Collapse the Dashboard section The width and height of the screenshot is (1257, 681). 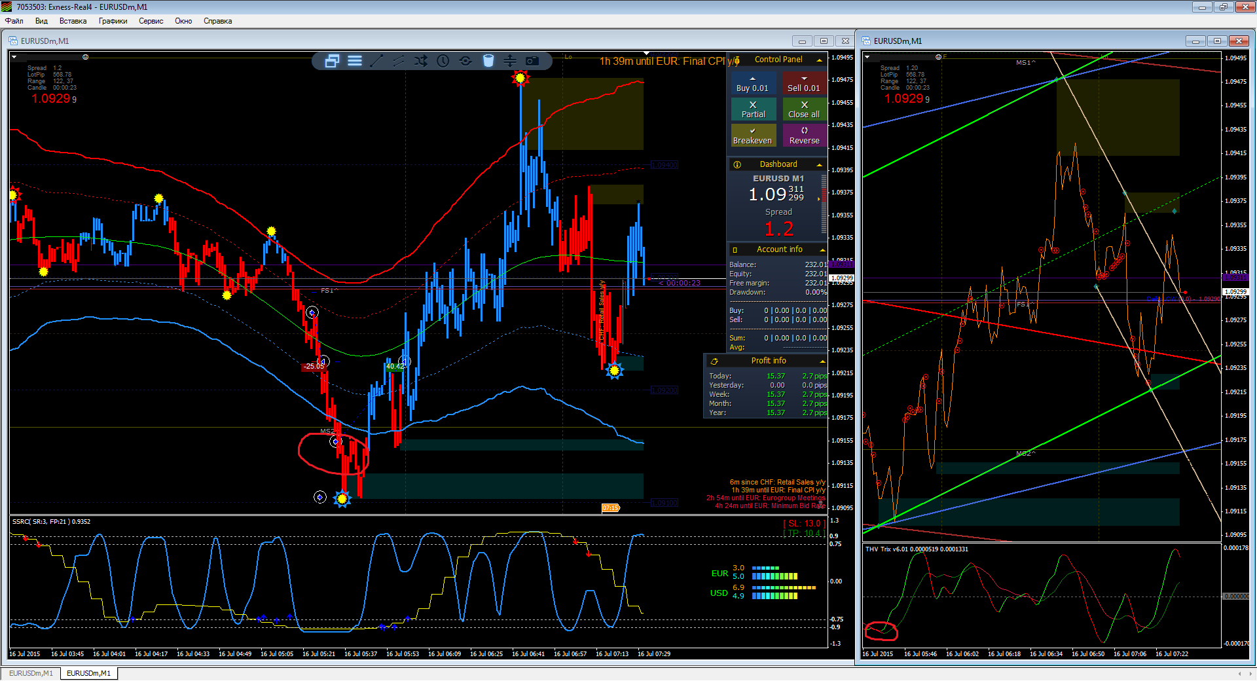(x=819, y=165)
